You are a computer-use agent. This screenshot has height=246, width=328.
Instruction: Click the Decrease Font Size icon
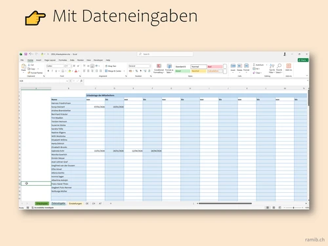78,66
